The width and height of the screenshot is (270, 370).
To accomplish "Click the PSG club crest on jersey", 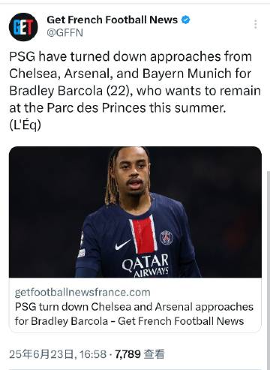I will click(166, 238).
